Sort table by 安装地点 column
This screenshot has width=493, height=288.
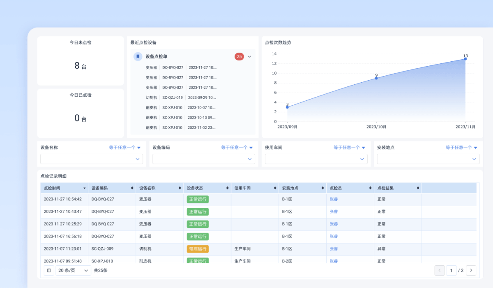point(323,188)
